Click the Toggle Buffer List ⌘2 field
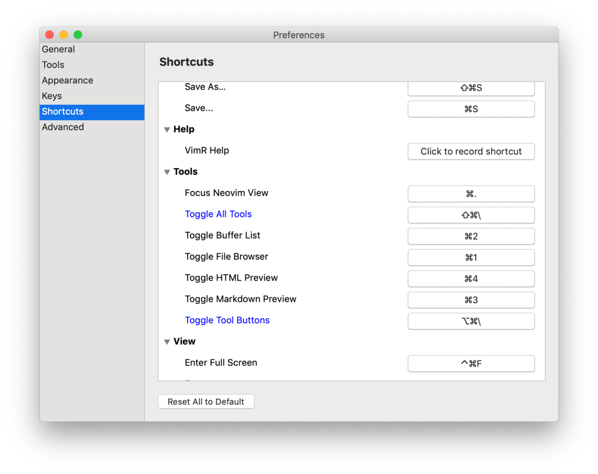The height and width of the screenshot is (474, 598). tap(471, 236)
